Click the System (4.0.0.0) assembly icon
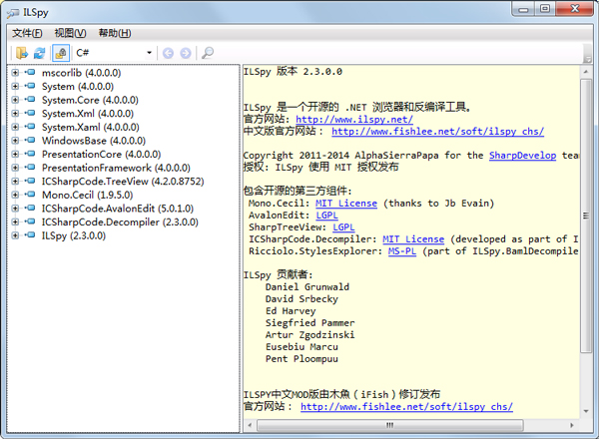The image size is (599, 439). click(30, 86)
